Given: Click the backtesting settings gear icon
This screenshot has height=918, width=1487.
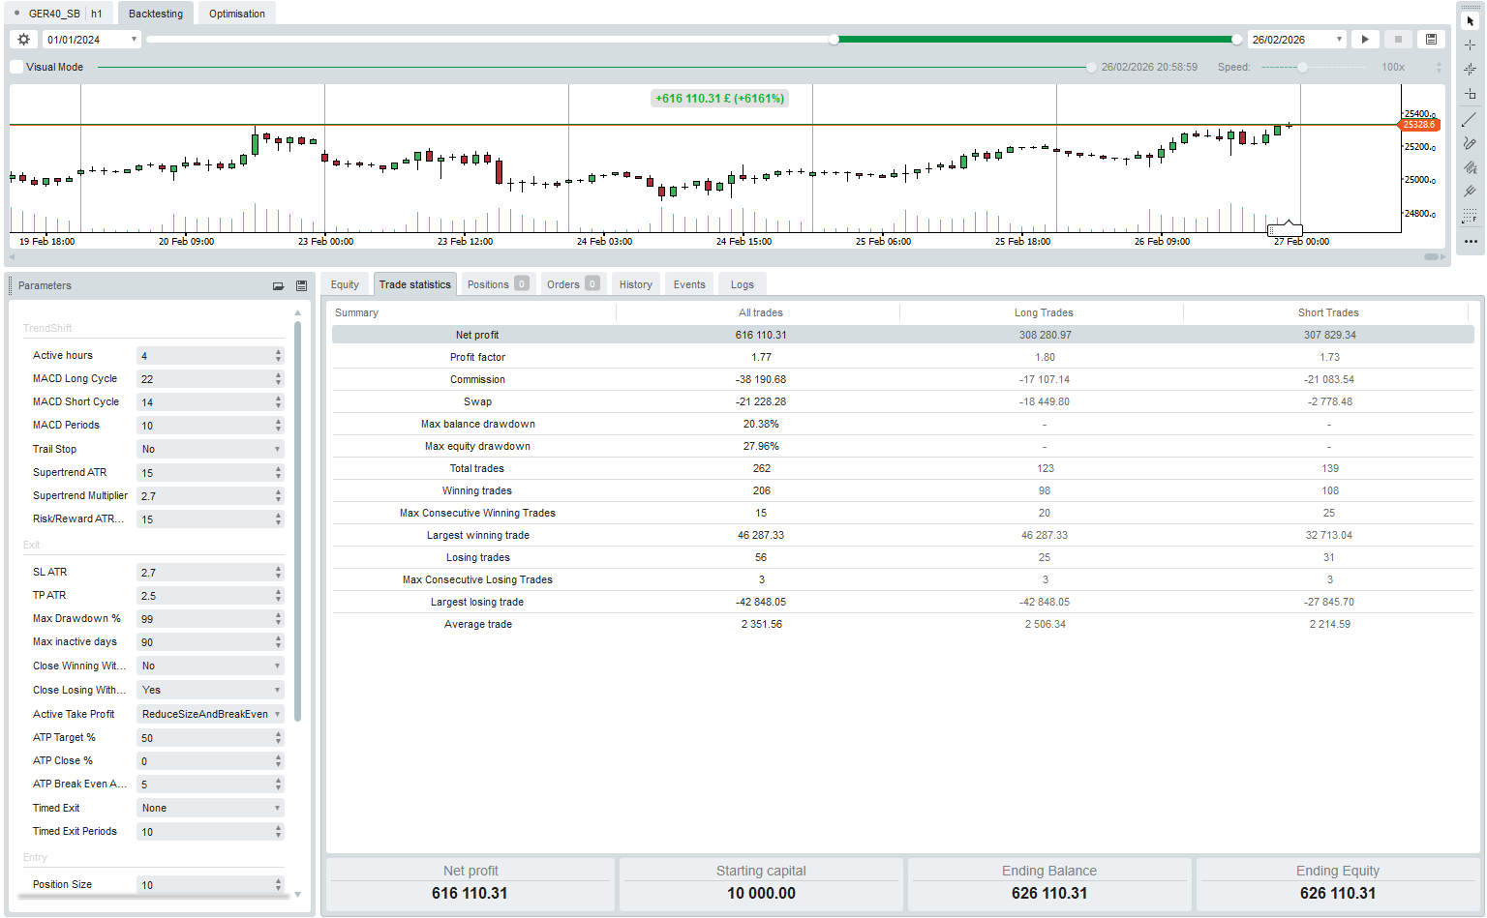Looking at the screenshot, I should tap(24, 40).
